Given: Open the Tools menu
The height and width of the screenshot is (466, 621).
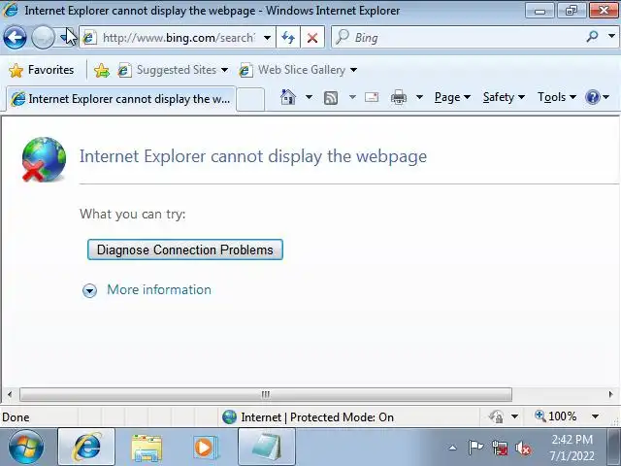Looking at the screenshot, I should (556, 97).
